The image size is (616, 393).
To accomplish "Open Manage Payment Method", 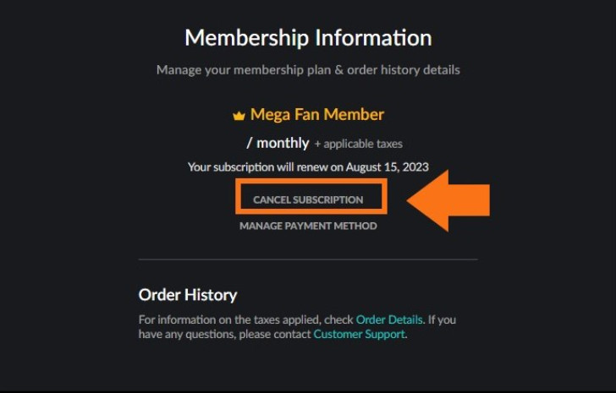I will pos(308,226).
